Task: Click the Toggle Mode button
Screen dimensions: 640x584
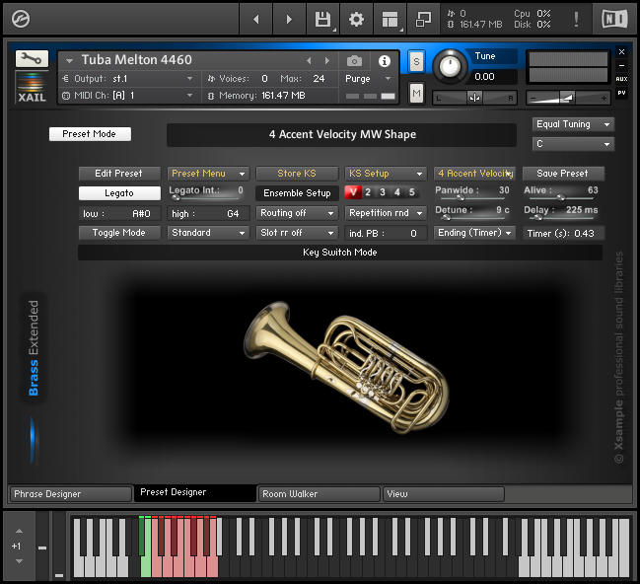Action: click(119, 233)
